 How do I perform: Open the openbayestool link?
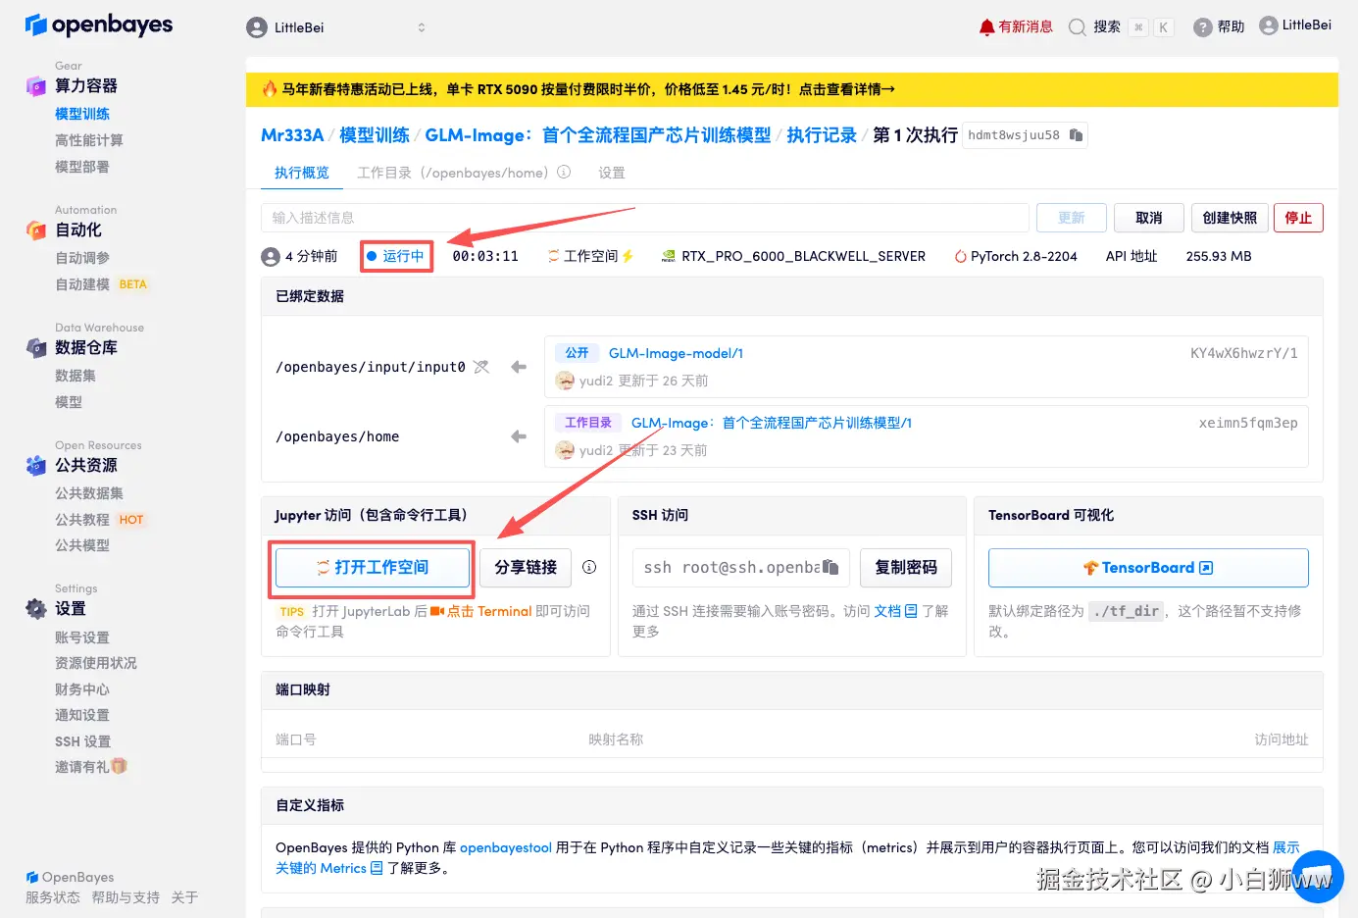click(506, 847)
